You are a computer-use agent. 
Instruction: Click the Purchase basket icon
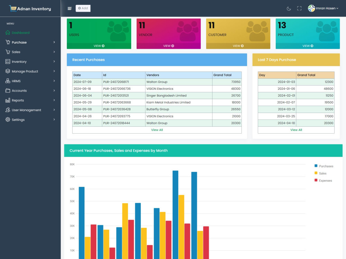[x=8, y=42]
